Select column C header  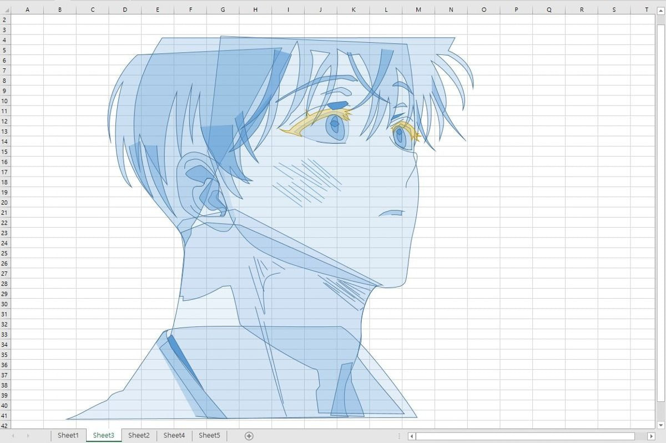pyautogui.click(x=92, y=9)
